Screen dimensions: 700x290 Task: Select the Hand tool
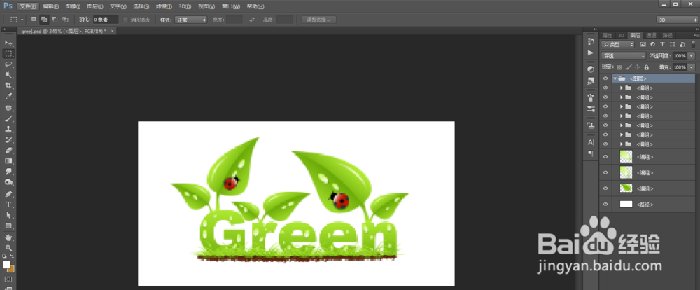point(8,237)
